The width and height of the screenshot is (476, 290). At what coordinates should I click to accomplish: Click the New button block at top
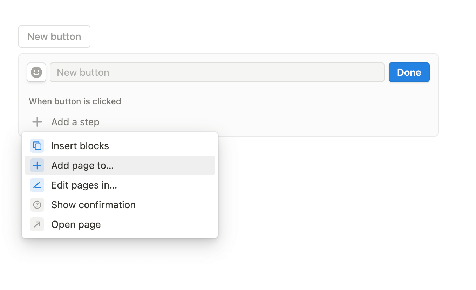tap(54, 37)
